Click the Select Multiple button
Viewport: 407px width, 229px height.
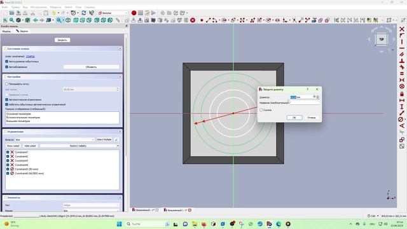104,140
